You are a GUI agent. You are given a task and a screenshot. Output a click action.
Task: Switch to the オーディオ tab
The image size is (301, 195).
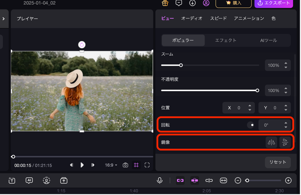[192, 18]
